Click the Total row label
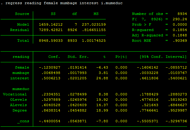This screenshot has width=190, height=130. point(23,41)
